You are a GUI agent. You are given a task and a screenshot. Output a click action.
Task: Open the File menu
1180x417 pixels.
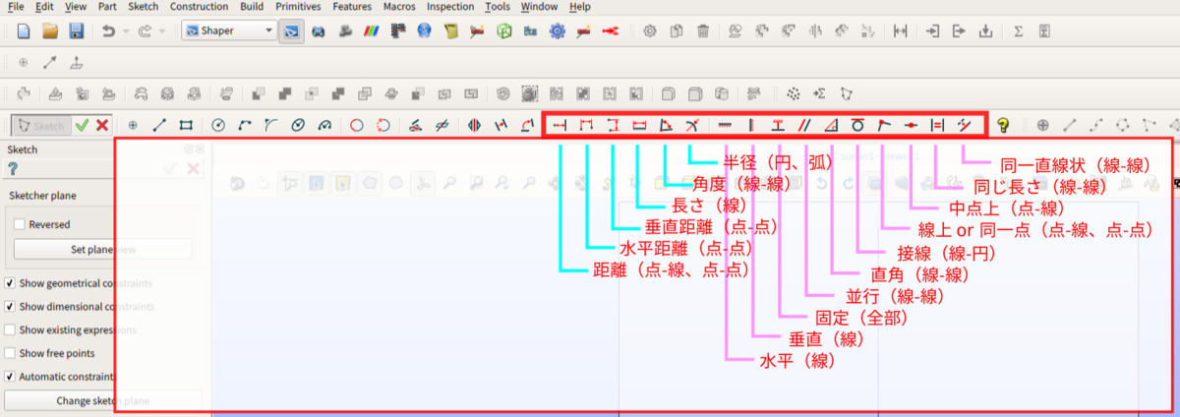click(16, 6)
